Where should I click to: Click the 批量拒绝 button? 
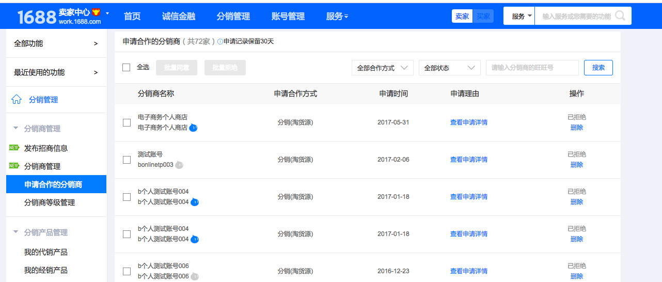tap(225, 68)
